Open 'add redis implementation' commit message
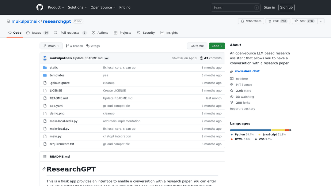Viewport: 331px width, 186px height. tap(122, 121)
